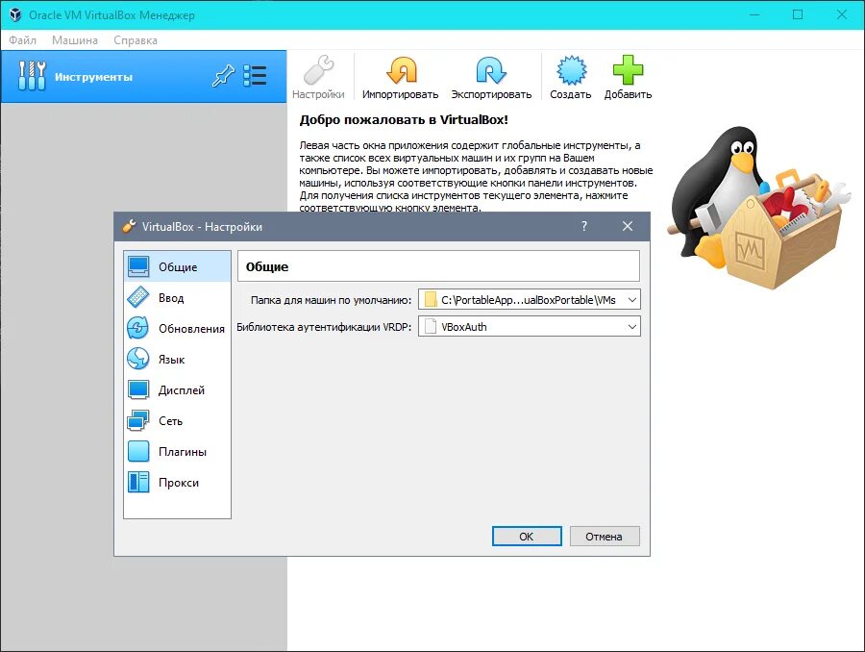Click the penguin toolbox illustration

pyautogui.click(x=758, y=207)
